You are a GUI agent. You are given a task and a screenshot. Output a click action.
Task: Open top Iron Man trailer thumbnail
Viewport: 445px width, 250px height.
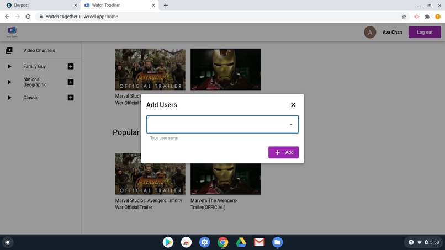pos(225,69)
